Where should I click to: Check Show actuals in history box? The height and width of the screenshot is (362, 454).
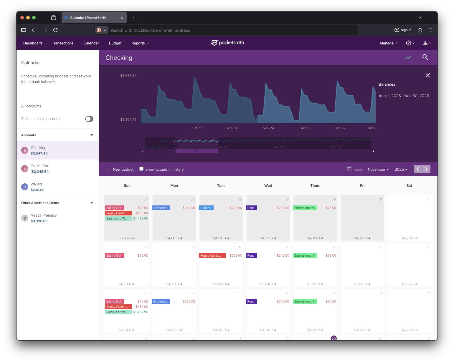click(141, 169)
